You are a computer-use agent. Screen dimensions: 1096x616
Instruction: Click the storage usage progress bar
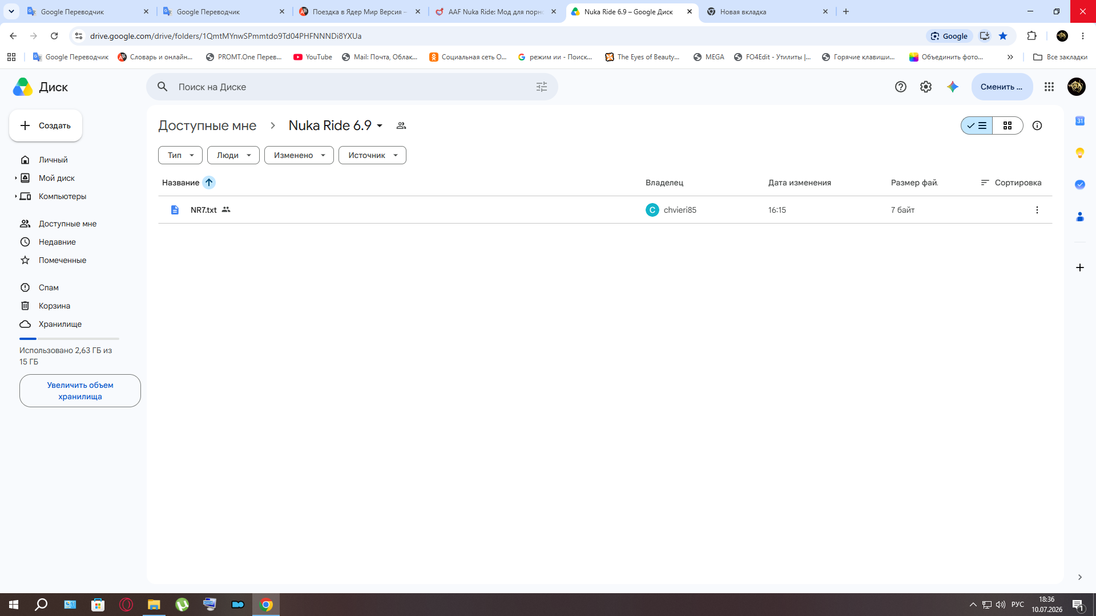69,339
